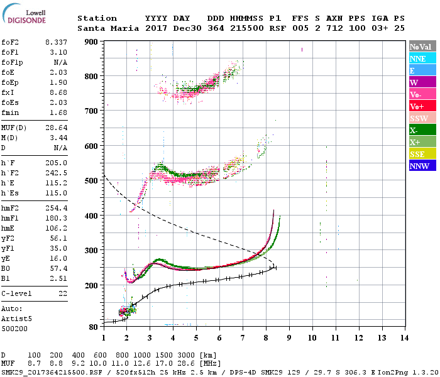The width and height of the screenshot is (440, 377).
Task: Select the E blue legend swatch
Action: (422, 70)
